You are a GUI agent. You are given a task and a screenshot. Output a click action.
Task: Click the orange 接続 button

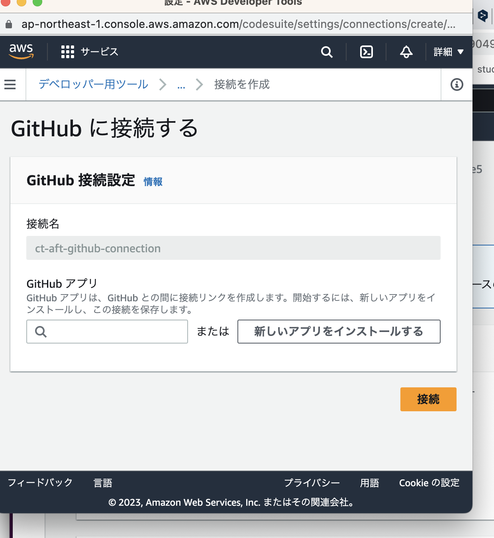pos(428,399)
